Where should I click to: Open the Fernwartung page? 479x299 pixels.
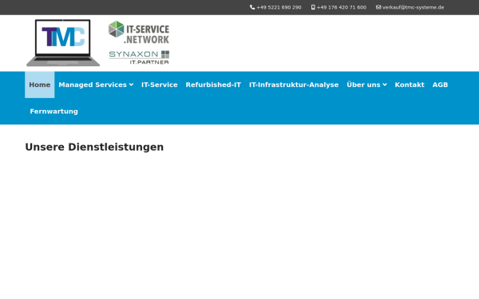coord(54,112)
